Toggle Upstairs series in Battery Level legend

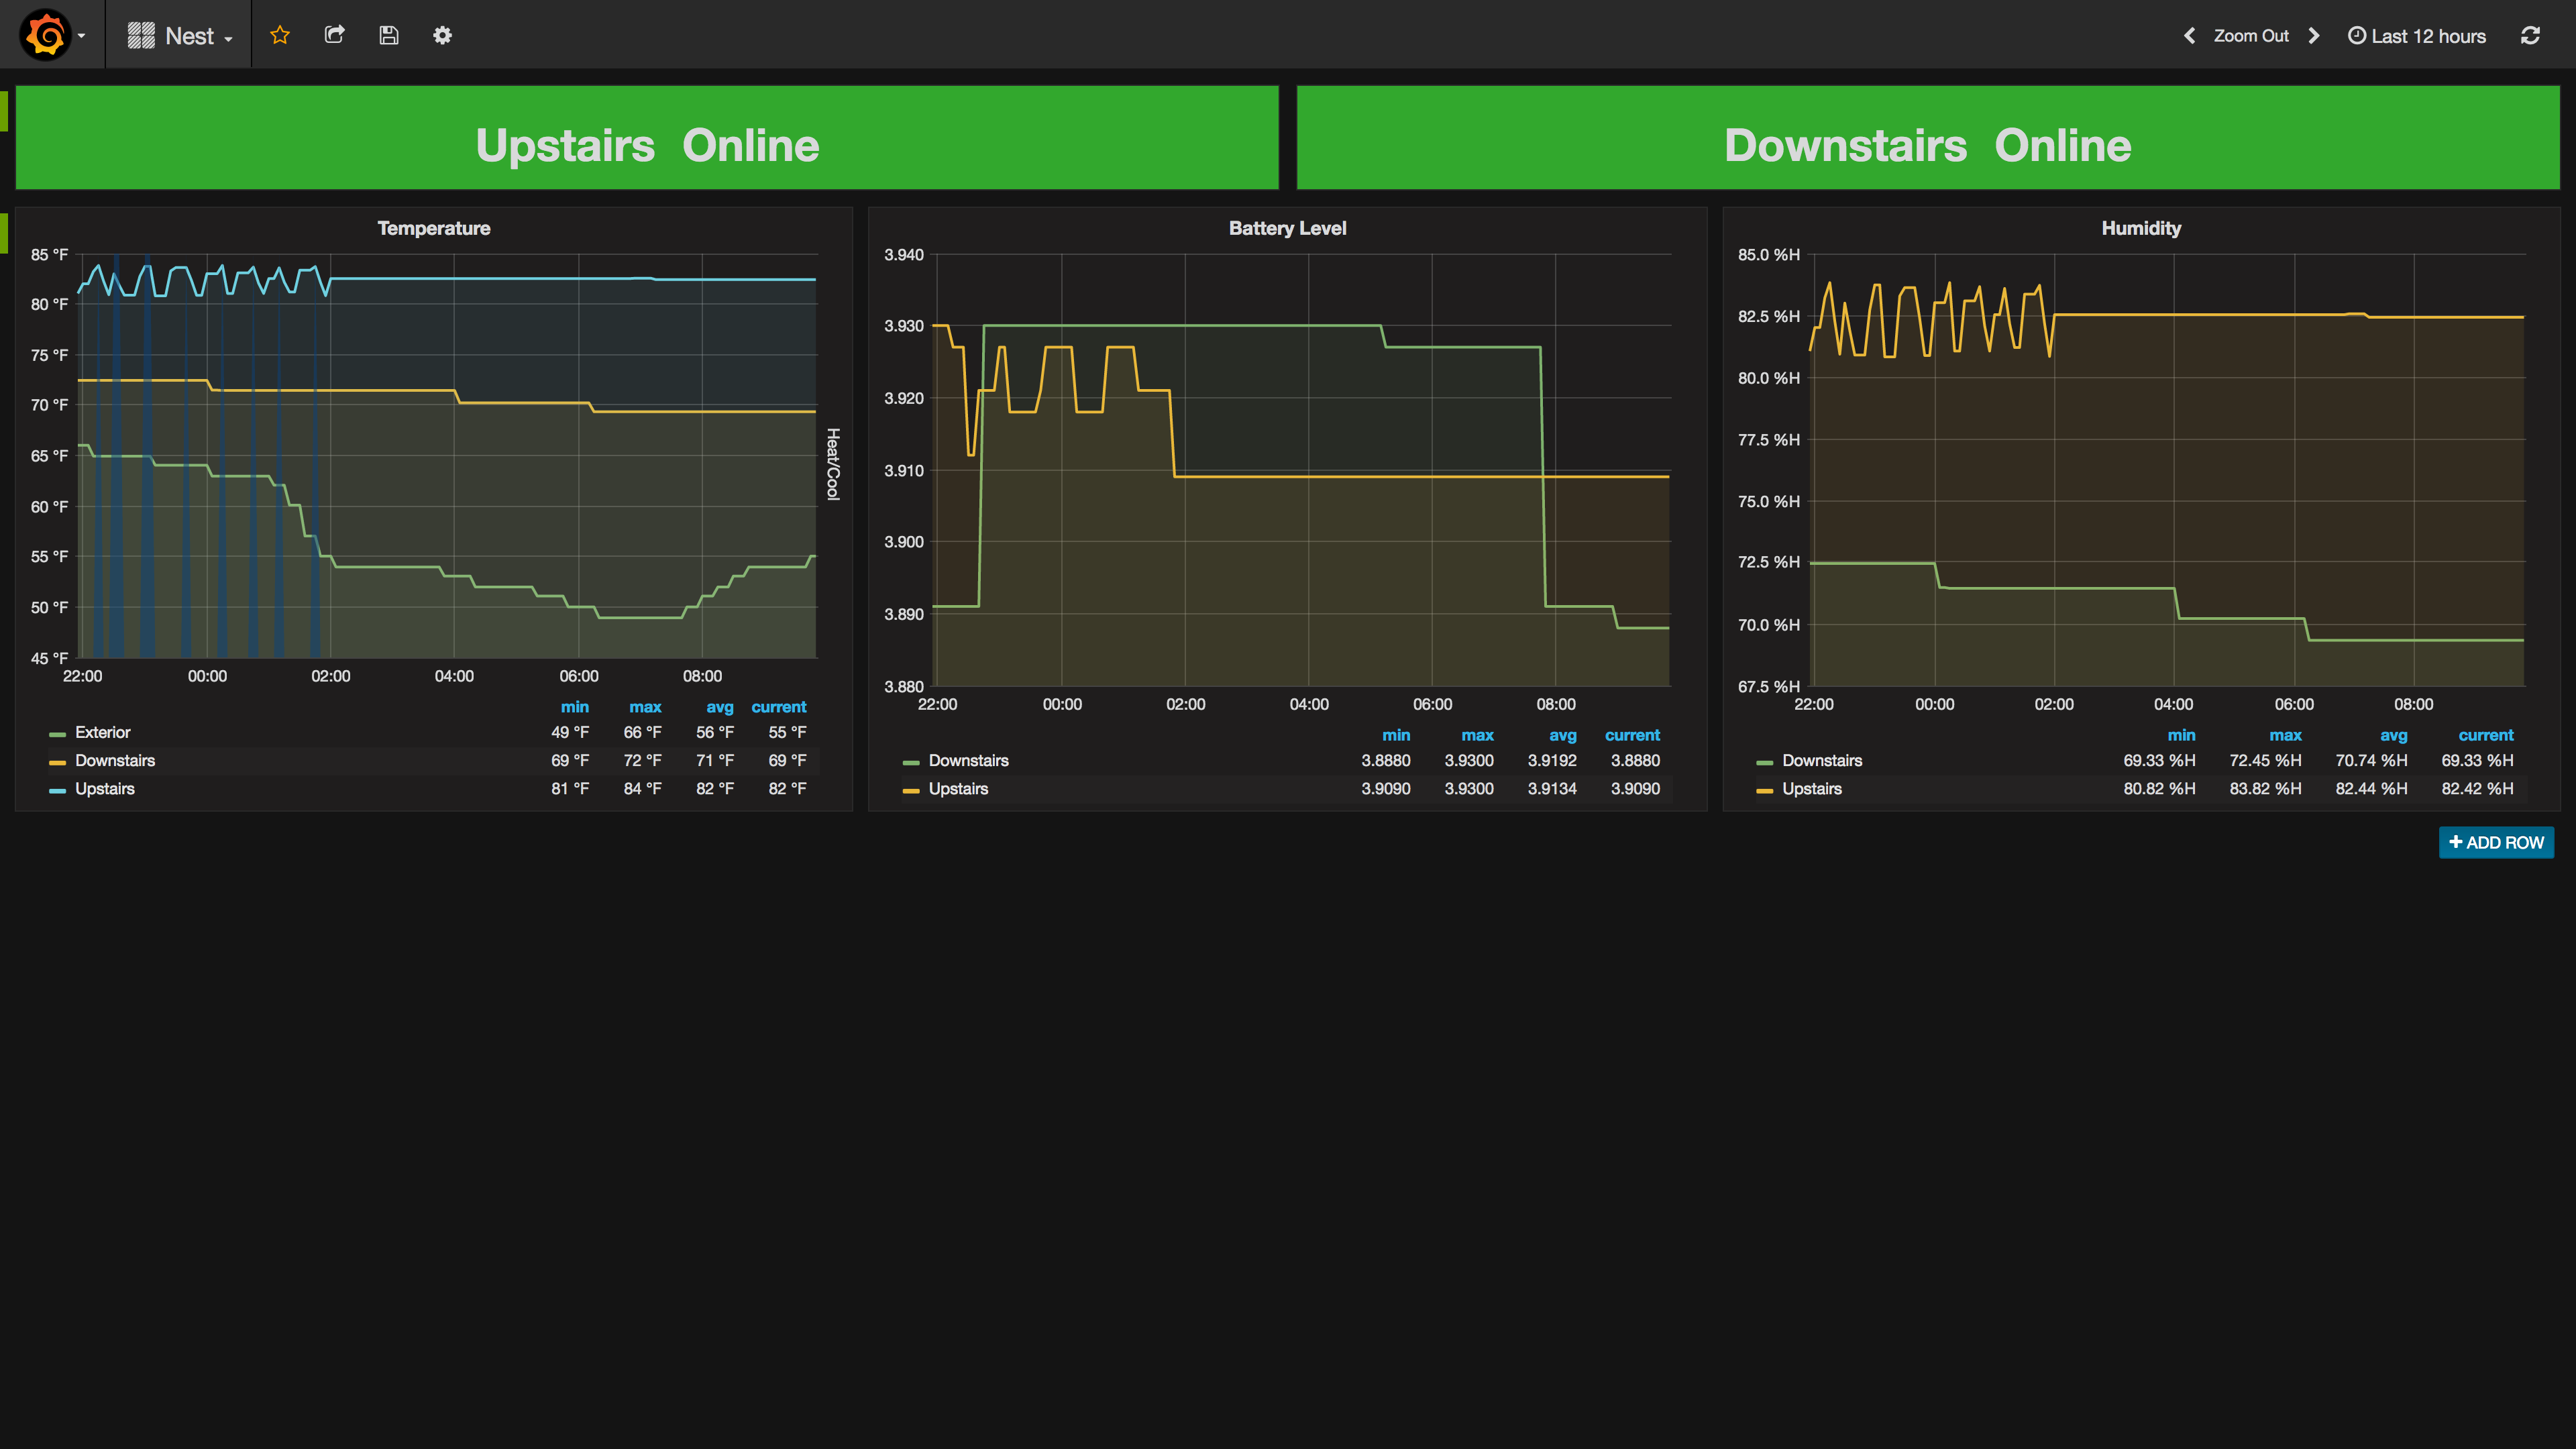(x=957, y=788)
